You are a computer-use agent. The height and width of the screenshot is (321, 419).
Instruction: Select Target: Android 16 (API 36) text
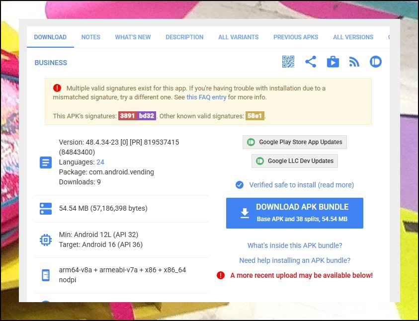pos(101,244)
